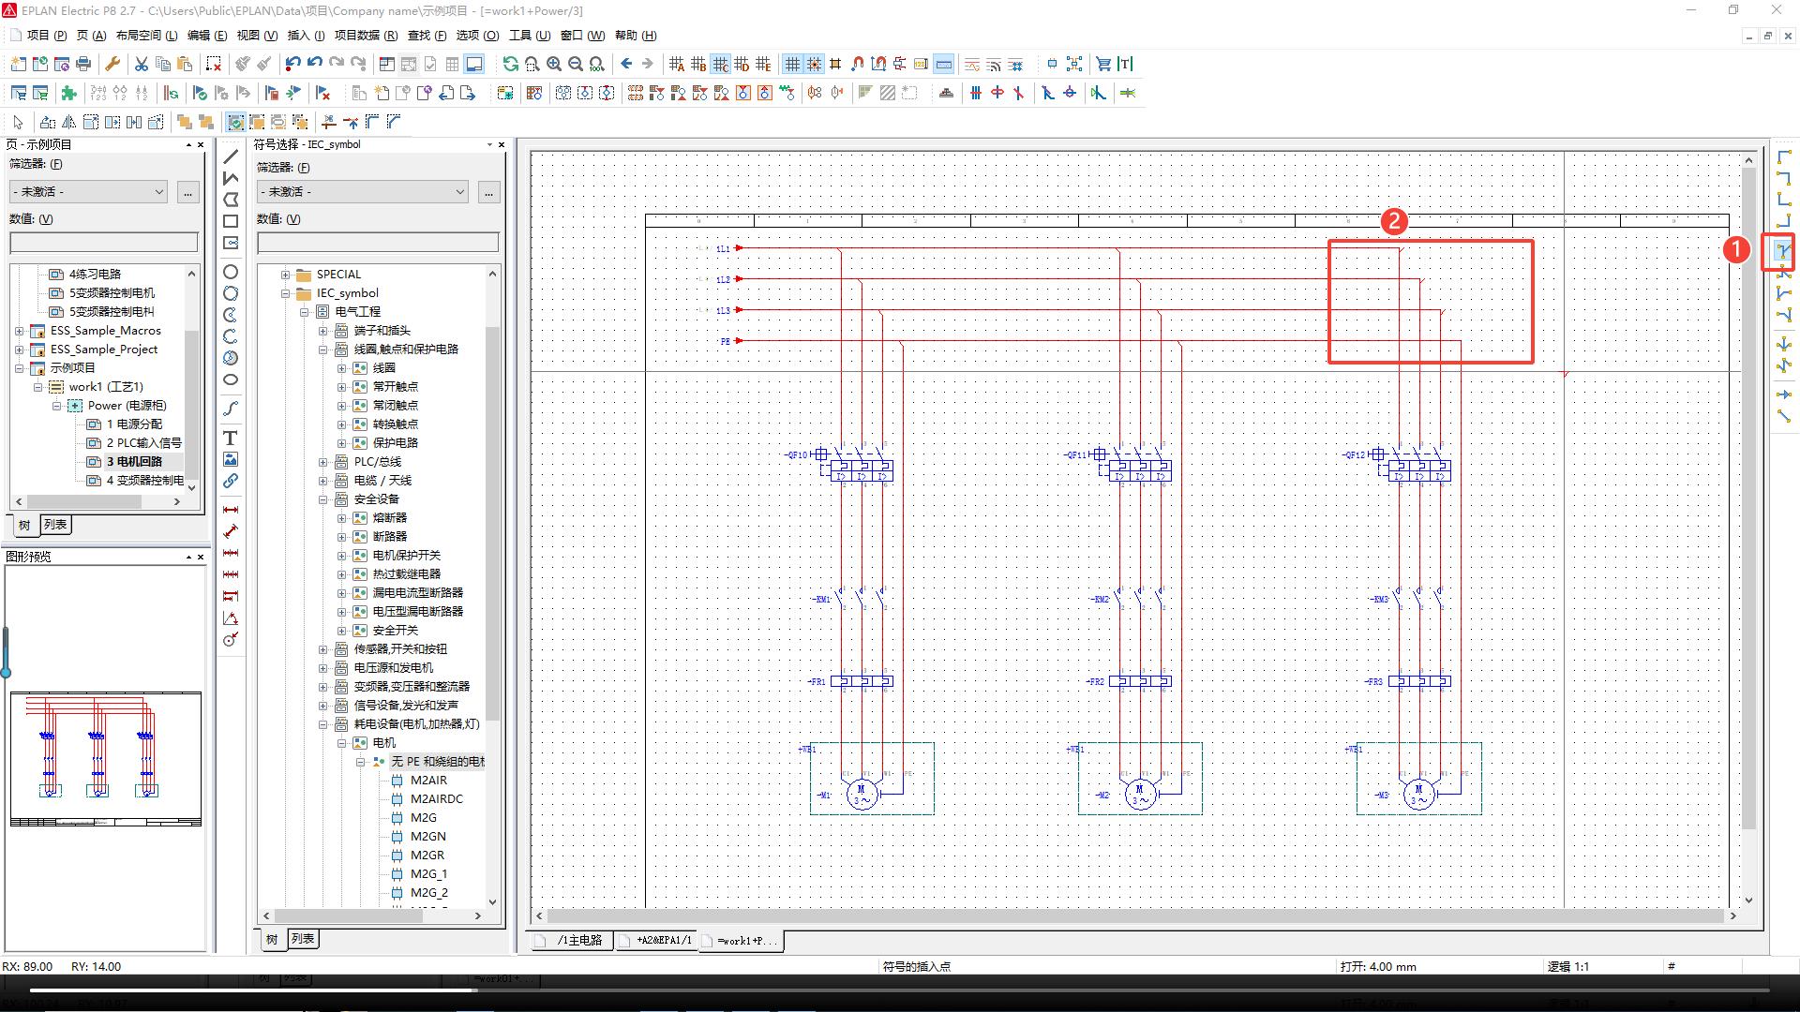Click the shopping cart icon
The image size is (1800, 1012).
tap(1103, 64)
